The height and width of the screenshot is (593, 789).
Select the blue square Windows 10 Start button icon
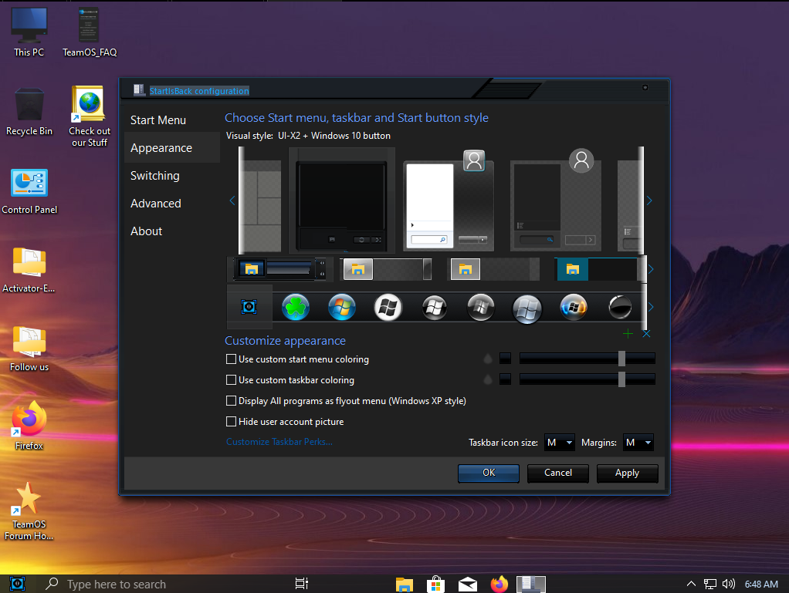(x=249, y=307)
